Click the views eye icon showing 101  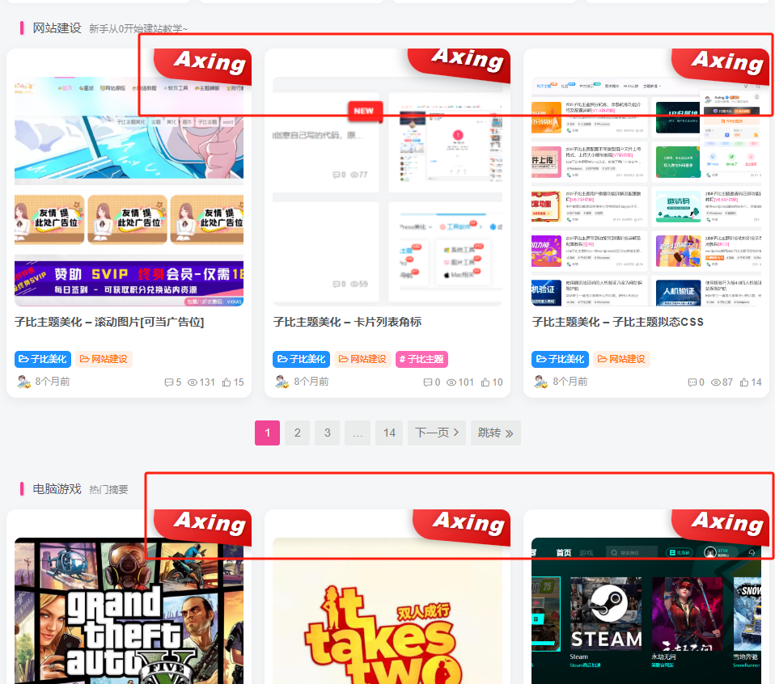pos(451,382)
